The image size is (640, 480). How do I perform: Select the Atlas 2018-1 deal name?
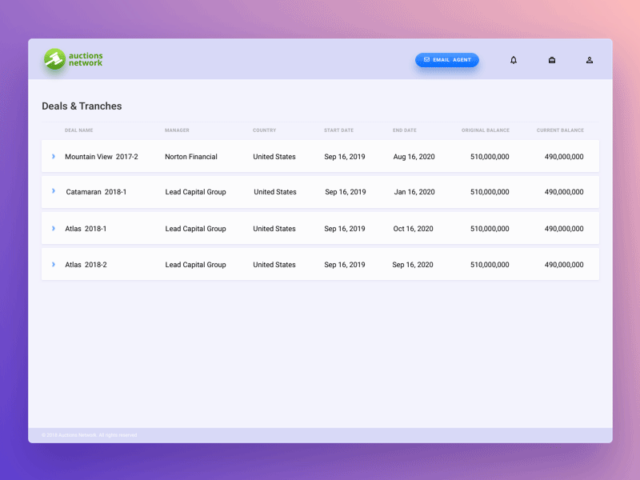pos(86,229)
